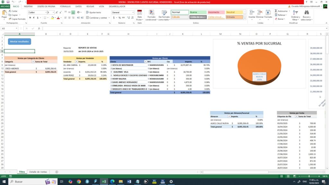This screenshot has width=329, height=185.
Task: Open the Date Picker calendar icon
Action: 139,13
